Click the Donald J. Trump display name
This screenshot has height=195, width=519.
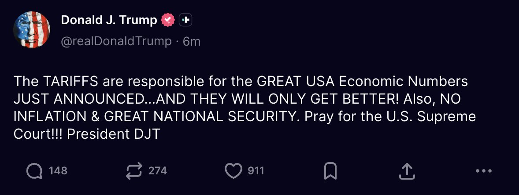pos(108,20)
